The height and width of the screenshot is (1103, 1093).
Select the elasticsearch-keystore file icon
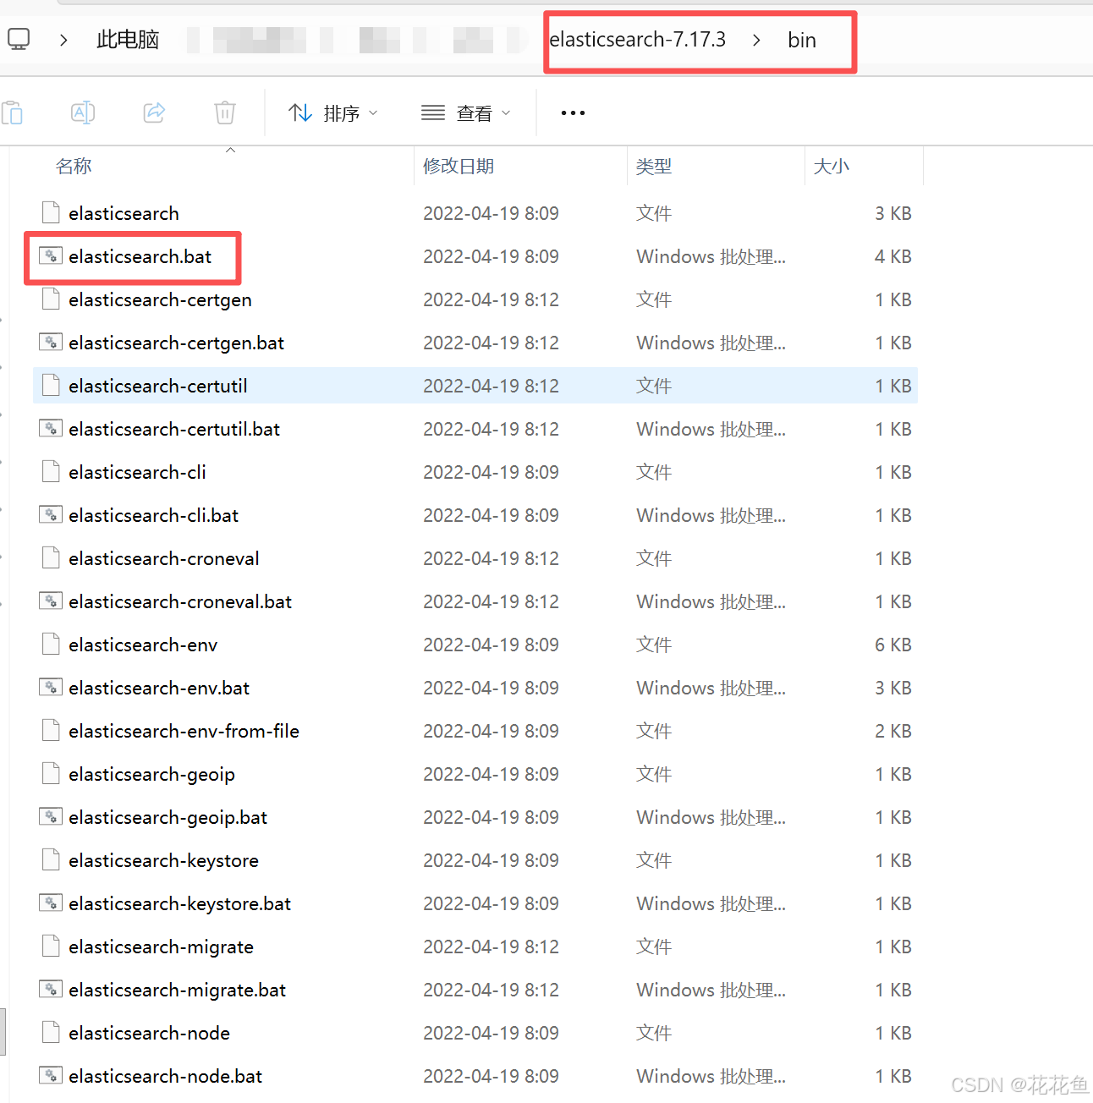tap(51, 860)
